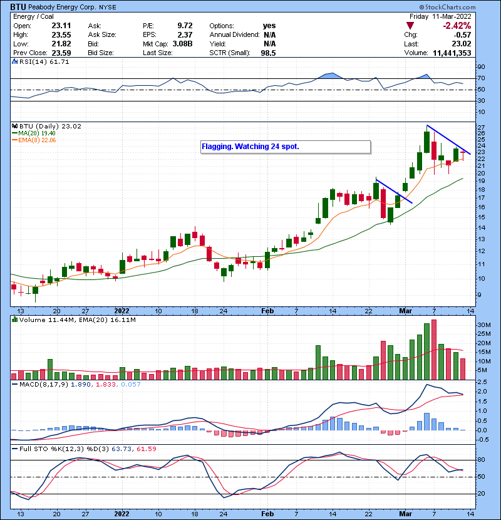
Task: Click the EMA(8) 22.06 legend text
Action: click(37, 140)
